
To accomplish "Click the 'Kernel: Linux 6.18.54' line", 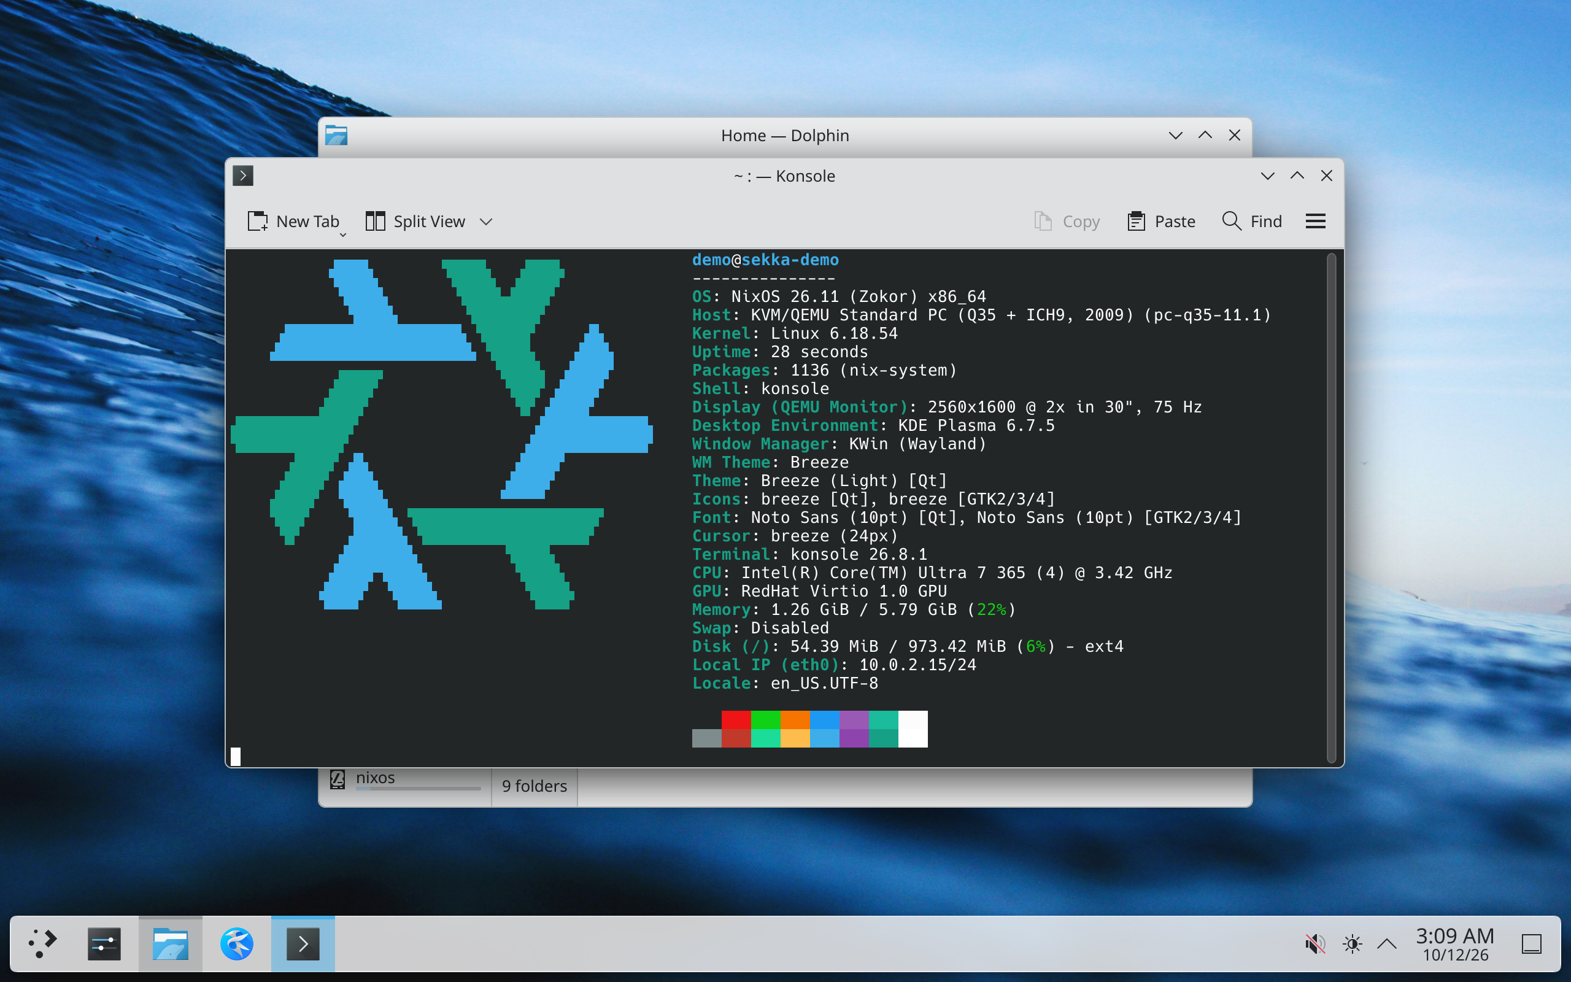I will point(795,333).
